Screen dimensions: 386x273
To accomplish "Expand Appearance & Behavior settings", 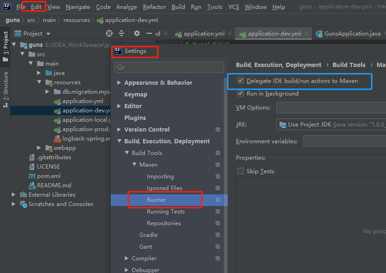I will (119, 82).
